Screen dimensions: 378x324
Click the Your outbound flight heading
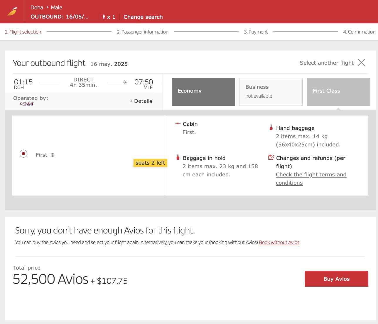pos(49,63)
